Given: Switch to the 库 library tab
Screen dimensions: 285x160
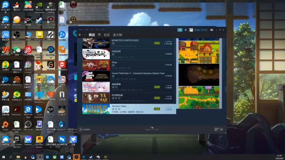Looking at the screenshot, I should click(99, 34).
